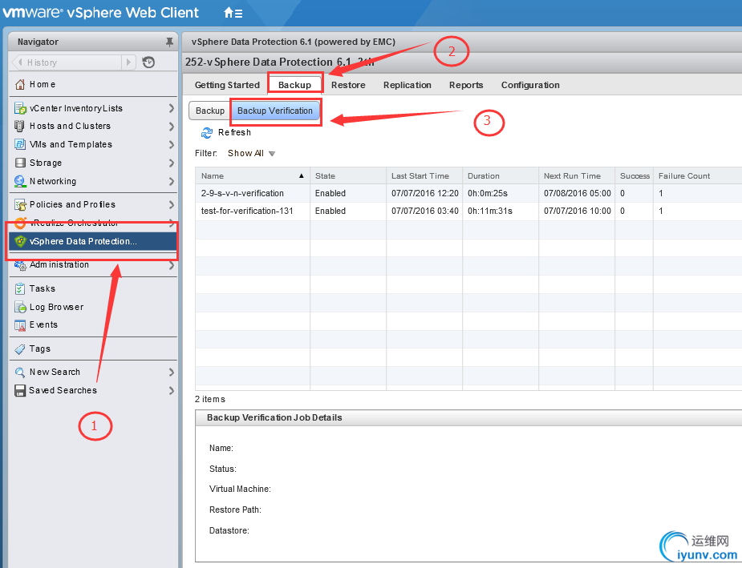The width and height of the screenshot is (742, 568).
Task: Click the 07/07/2016 12:20 start time cell
Action: tap(425, 193)
